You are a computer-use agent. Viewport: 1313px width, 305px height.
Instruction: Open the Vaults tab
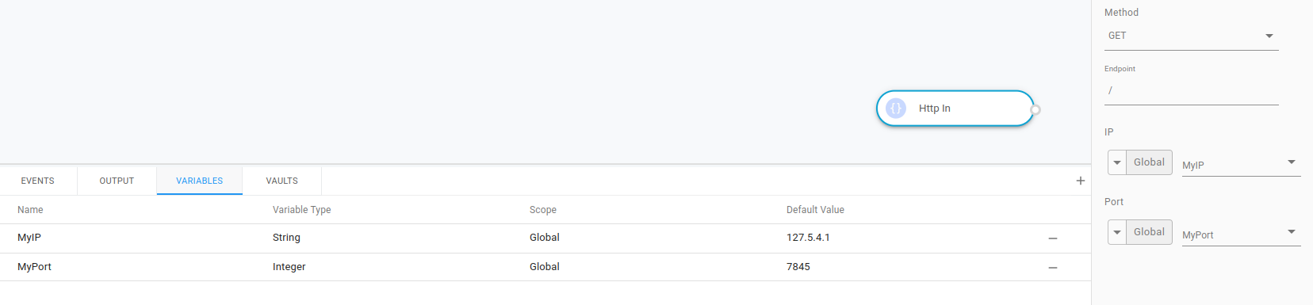282,181
